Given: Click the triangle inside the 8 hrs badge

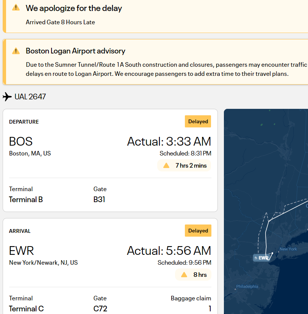Looking at the screenshot, I should (x=184, y=275).
